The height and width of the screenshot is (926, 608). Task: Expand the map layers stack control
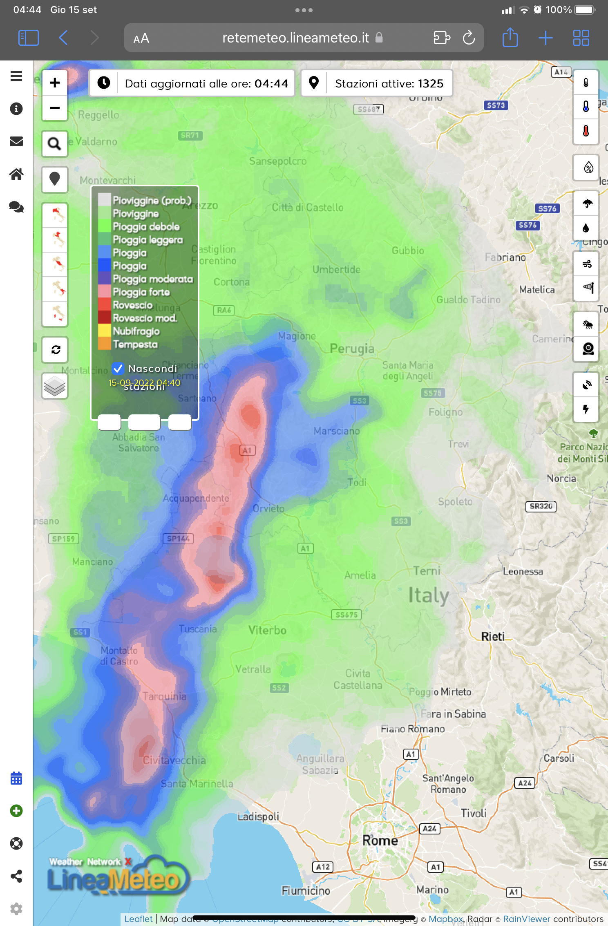[x=55, y=386]
